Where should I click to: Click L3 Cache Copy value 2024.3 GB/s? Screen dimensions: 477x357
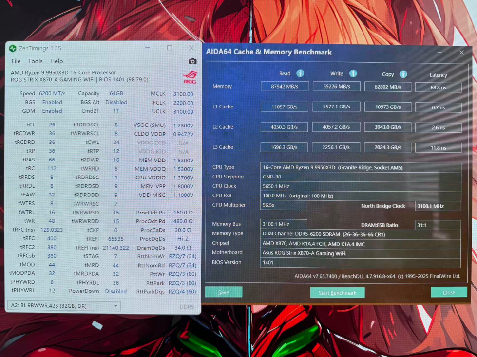point(387,147)
